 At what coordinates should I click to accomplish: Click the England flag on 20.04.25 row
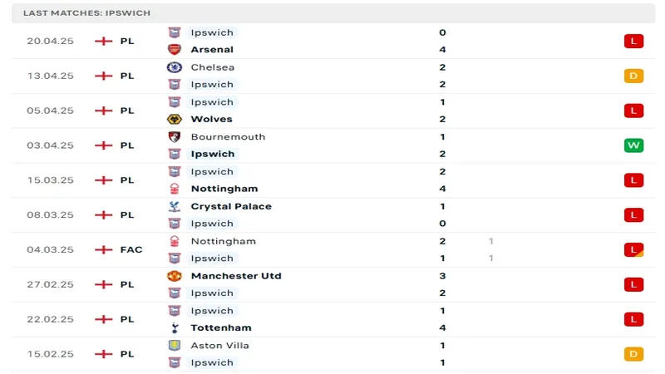pos(103,41)
